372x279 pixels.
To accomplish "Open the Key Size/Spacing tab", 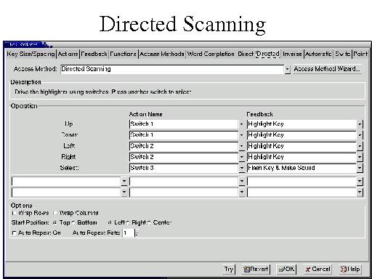I will tap(31, 54).
